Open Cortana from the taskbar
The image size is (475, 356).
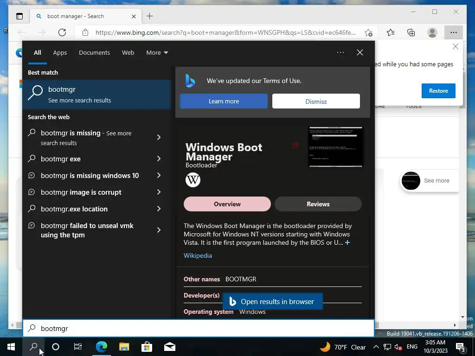pos(56,347)
